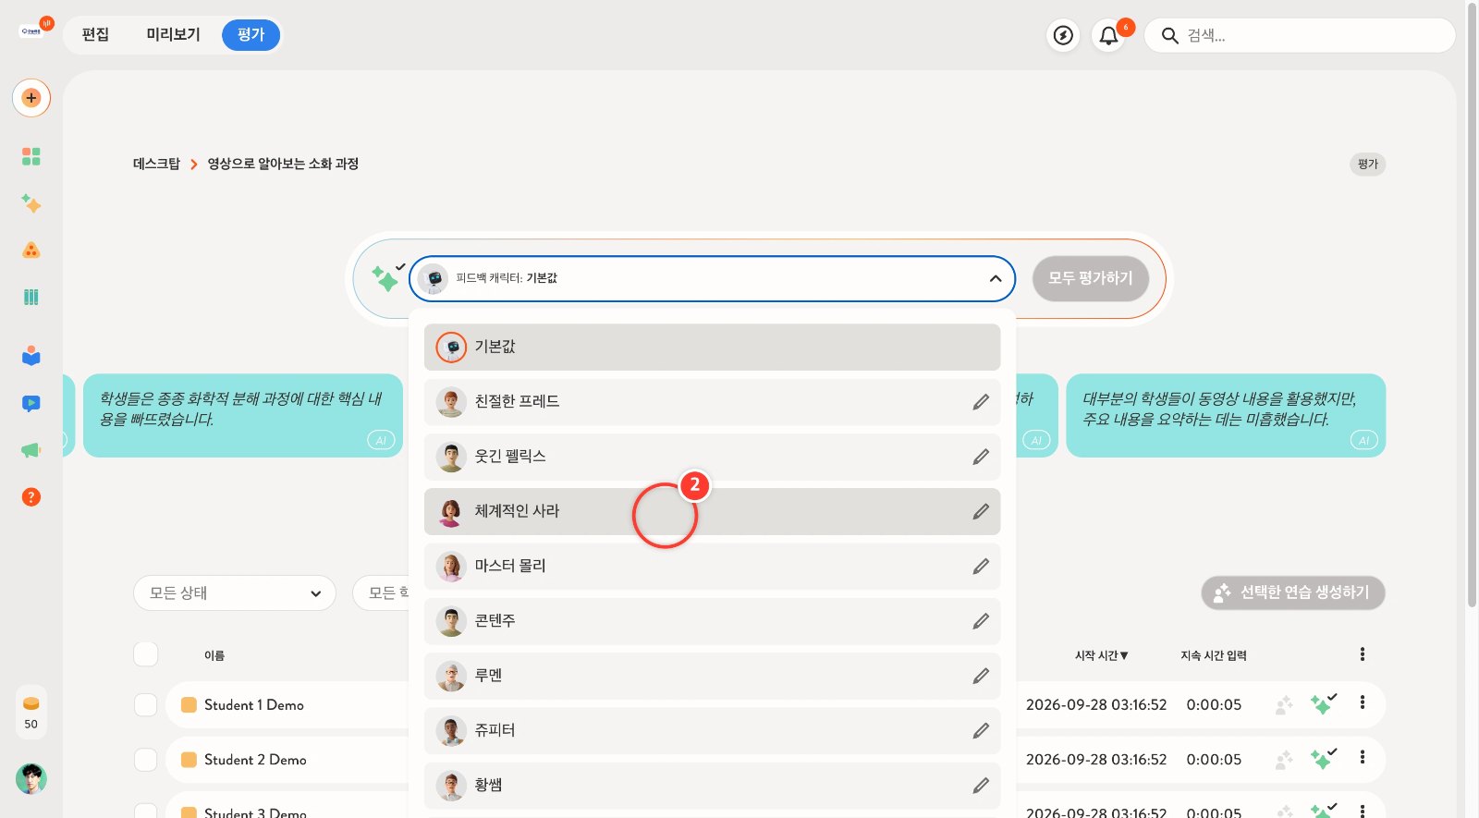Check the Student 1 Demo checkbox

(146, 704)
